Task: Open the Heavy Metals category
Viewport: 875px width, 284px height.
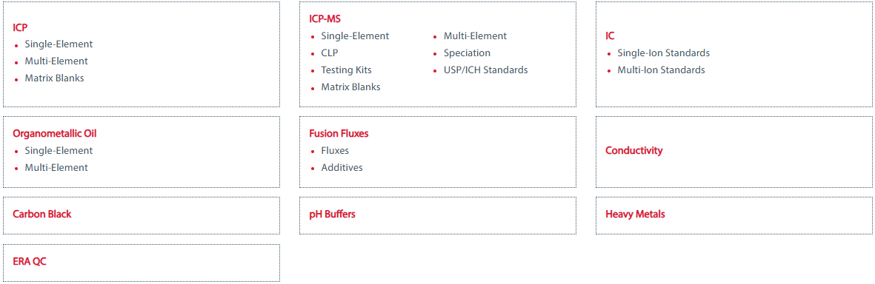Action: coord(635,214)
